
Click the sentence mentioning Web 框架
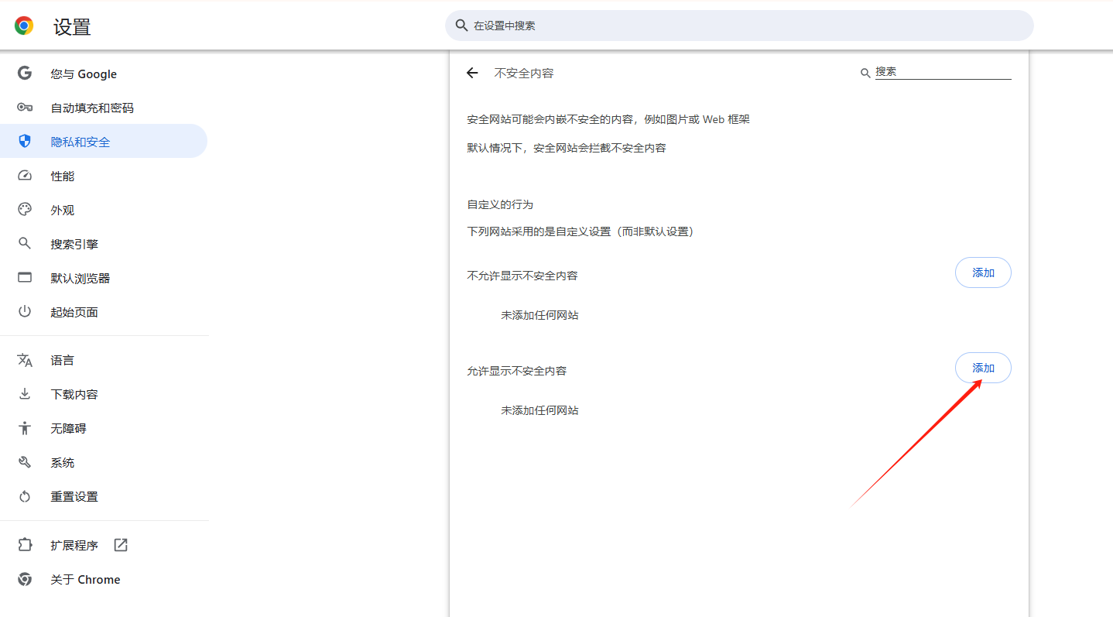[x=608, y=119]
